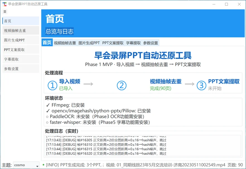The height and width of the screenshot is (169, 246).
Task: Click the log line for 帧#16315
Action: click(106, 149)
